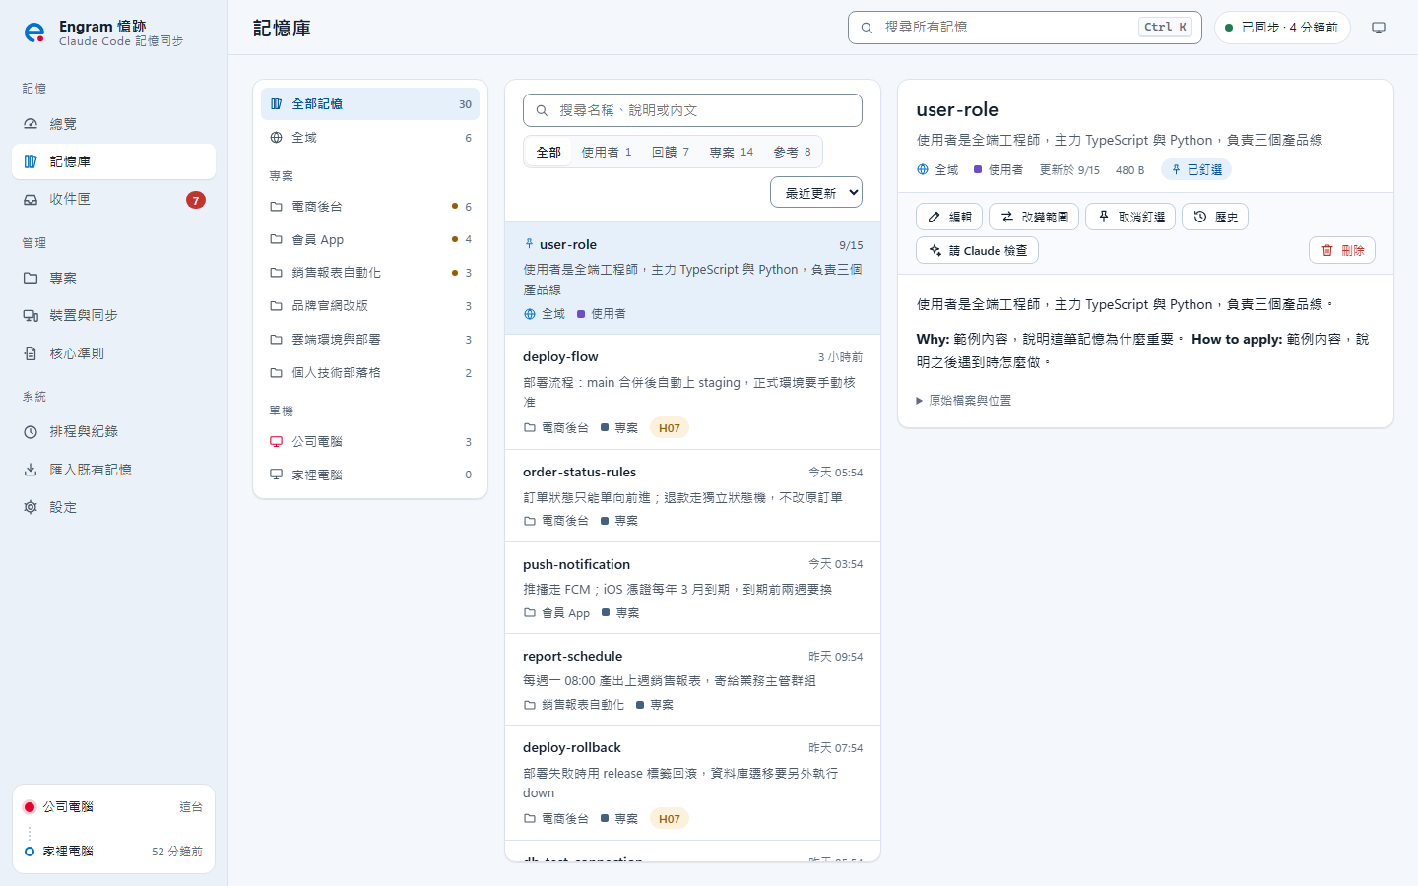1418x886 pixels.
Task: Open 排程與紀錄 schedule page
Action: pyautogui.click(x=113, y=431)
